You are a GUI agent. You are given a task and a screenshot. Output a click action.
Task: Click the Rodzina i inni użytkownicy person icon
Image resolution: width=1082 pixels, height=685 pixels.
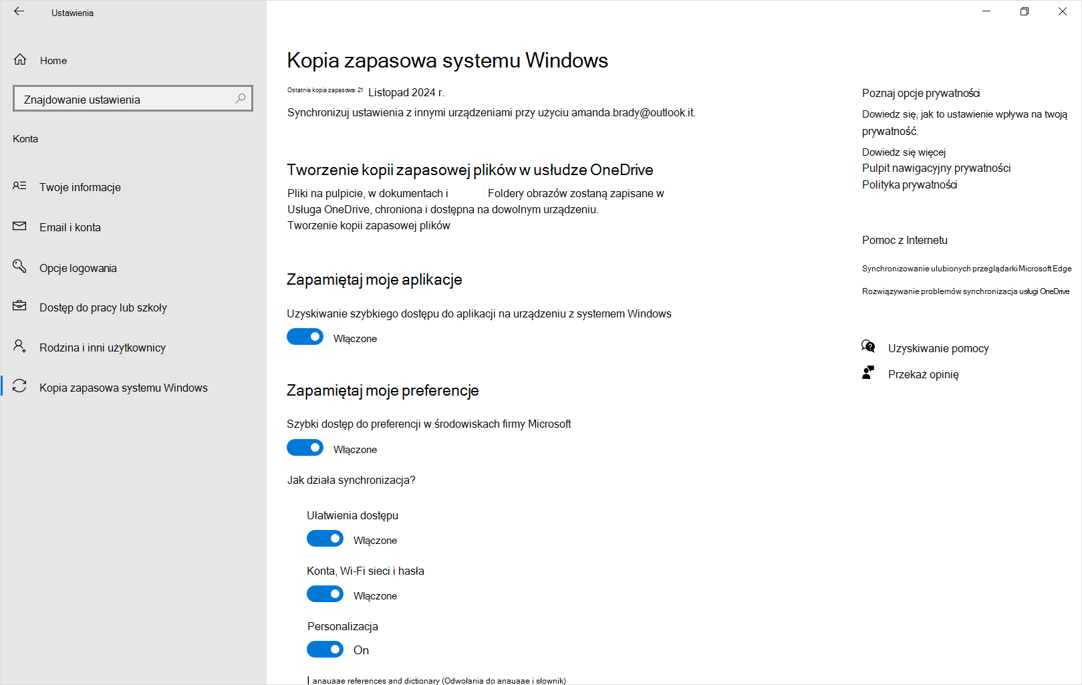19,346
